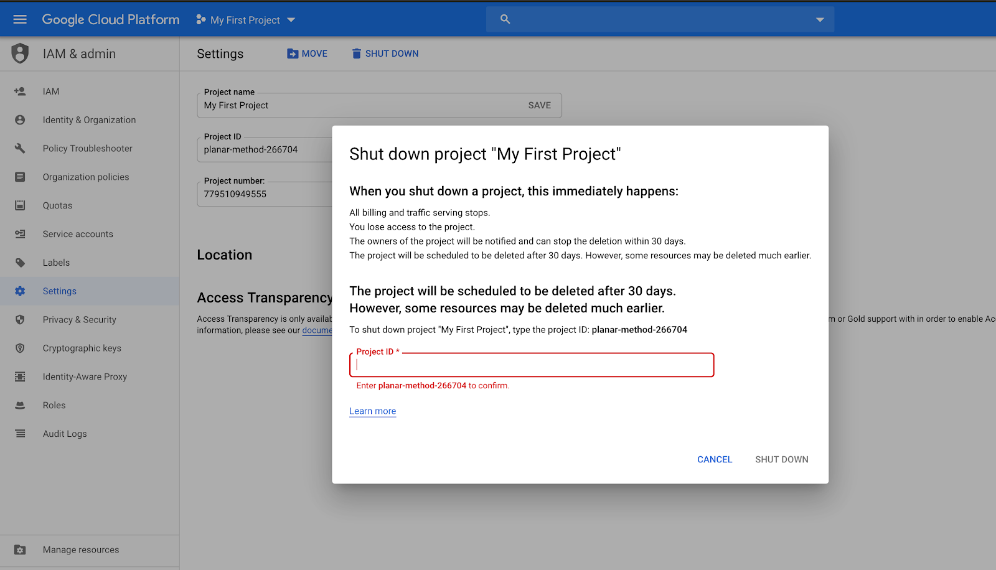Click the Organization policies list icon
996x570 pixels.
click(20, 177)
